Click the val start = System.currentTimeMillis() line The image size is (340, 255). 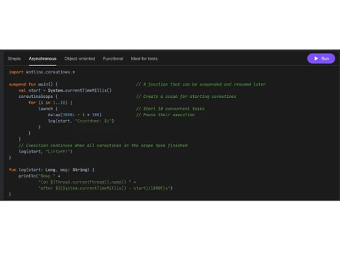coord(65,90)
